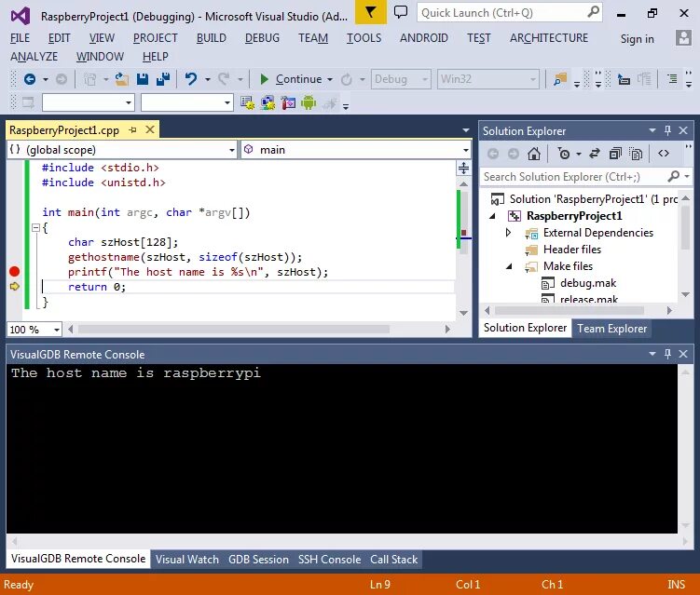Switch to the SSH Console tab

click(329, 560)
